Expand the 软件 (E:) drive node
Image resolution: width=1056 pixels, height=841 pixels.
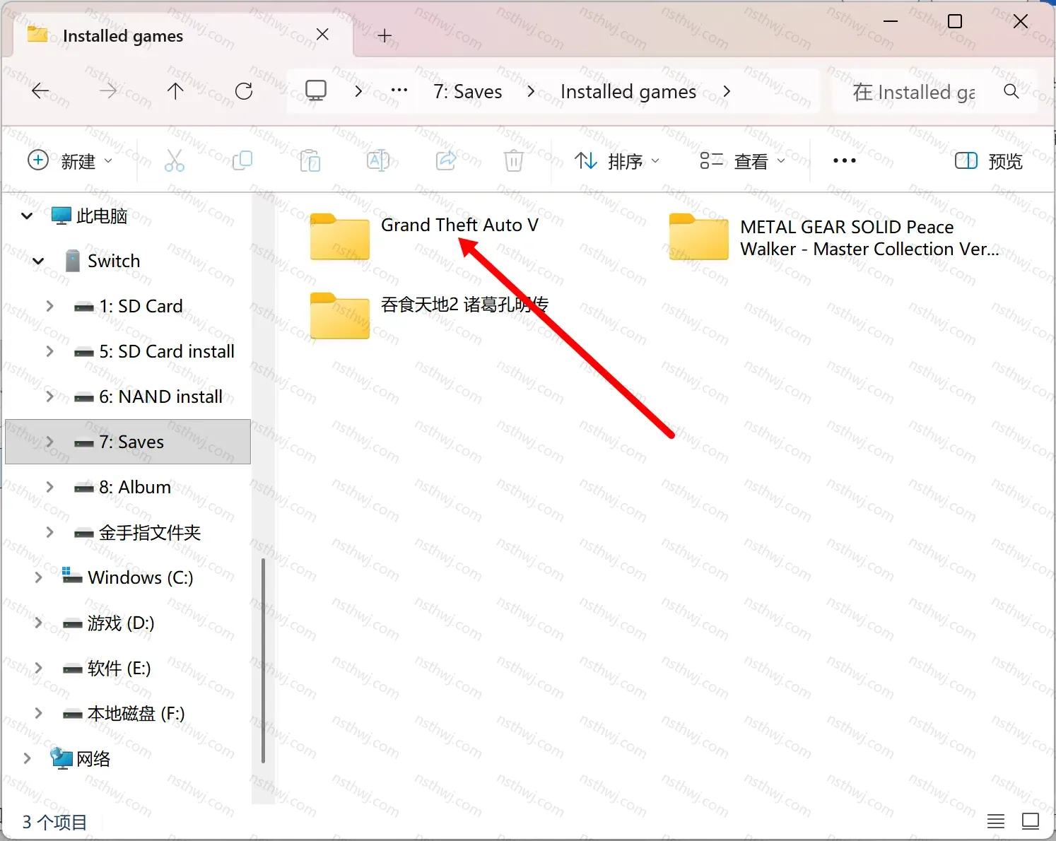click(x=38, y=668)
